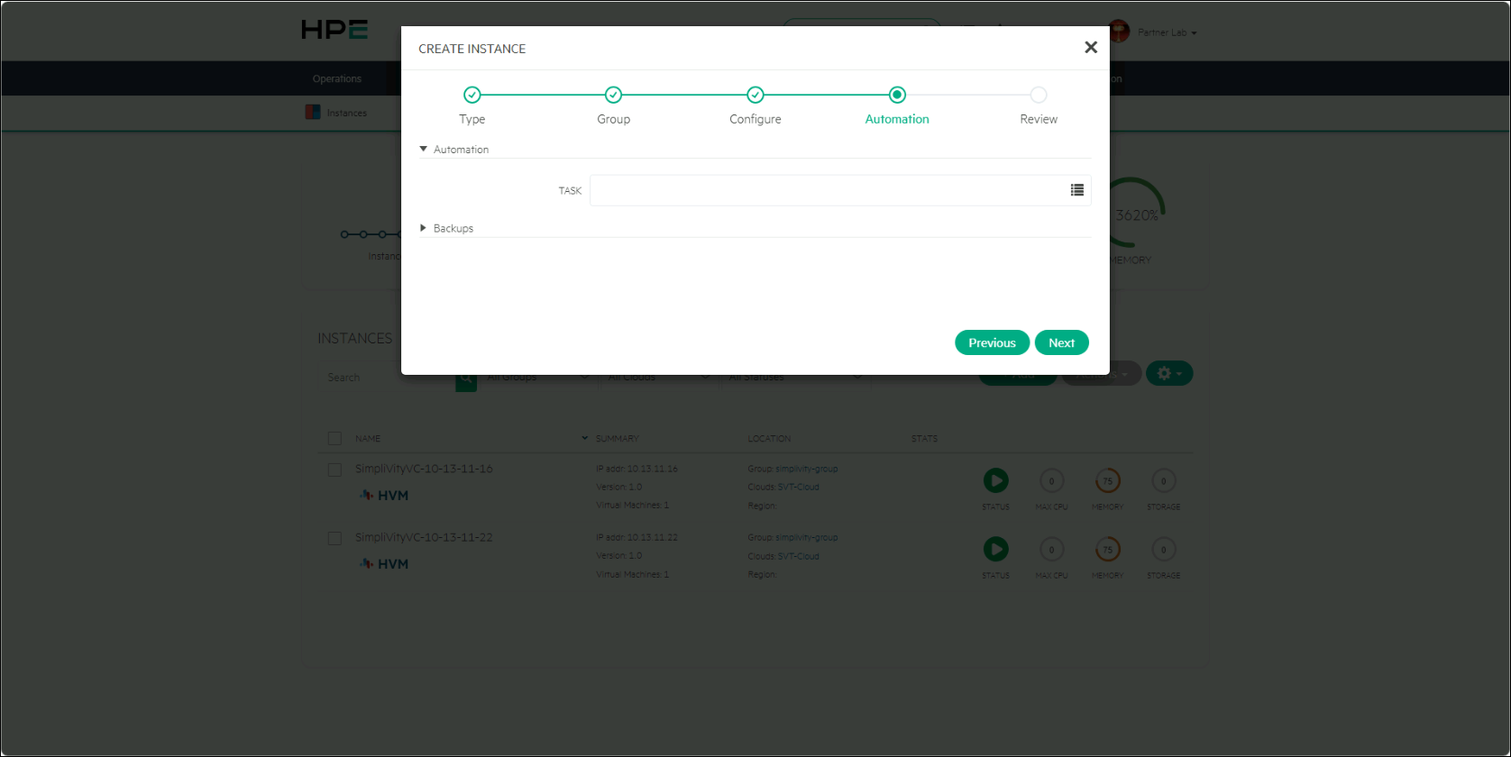The width and height of the screenshot is (1511, 757).
Task: Click IP addr 10.13.11.22 text
Action: pos(636,537)
